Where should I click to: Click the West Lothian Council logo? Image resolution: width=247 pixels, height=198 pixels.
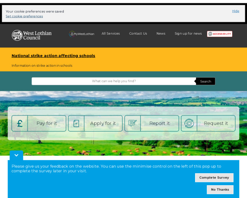point(32,35)
